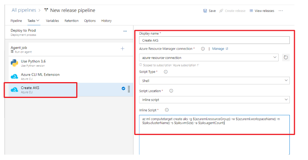Screen dimensions: 308x160
Task: Switch to the Retention tab
Action: pyautogui.click(x=72, y=21)
